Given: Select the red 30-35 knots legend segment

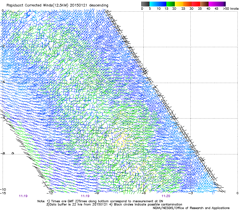Looking at the screenshot, I should [x=196, y=4].
